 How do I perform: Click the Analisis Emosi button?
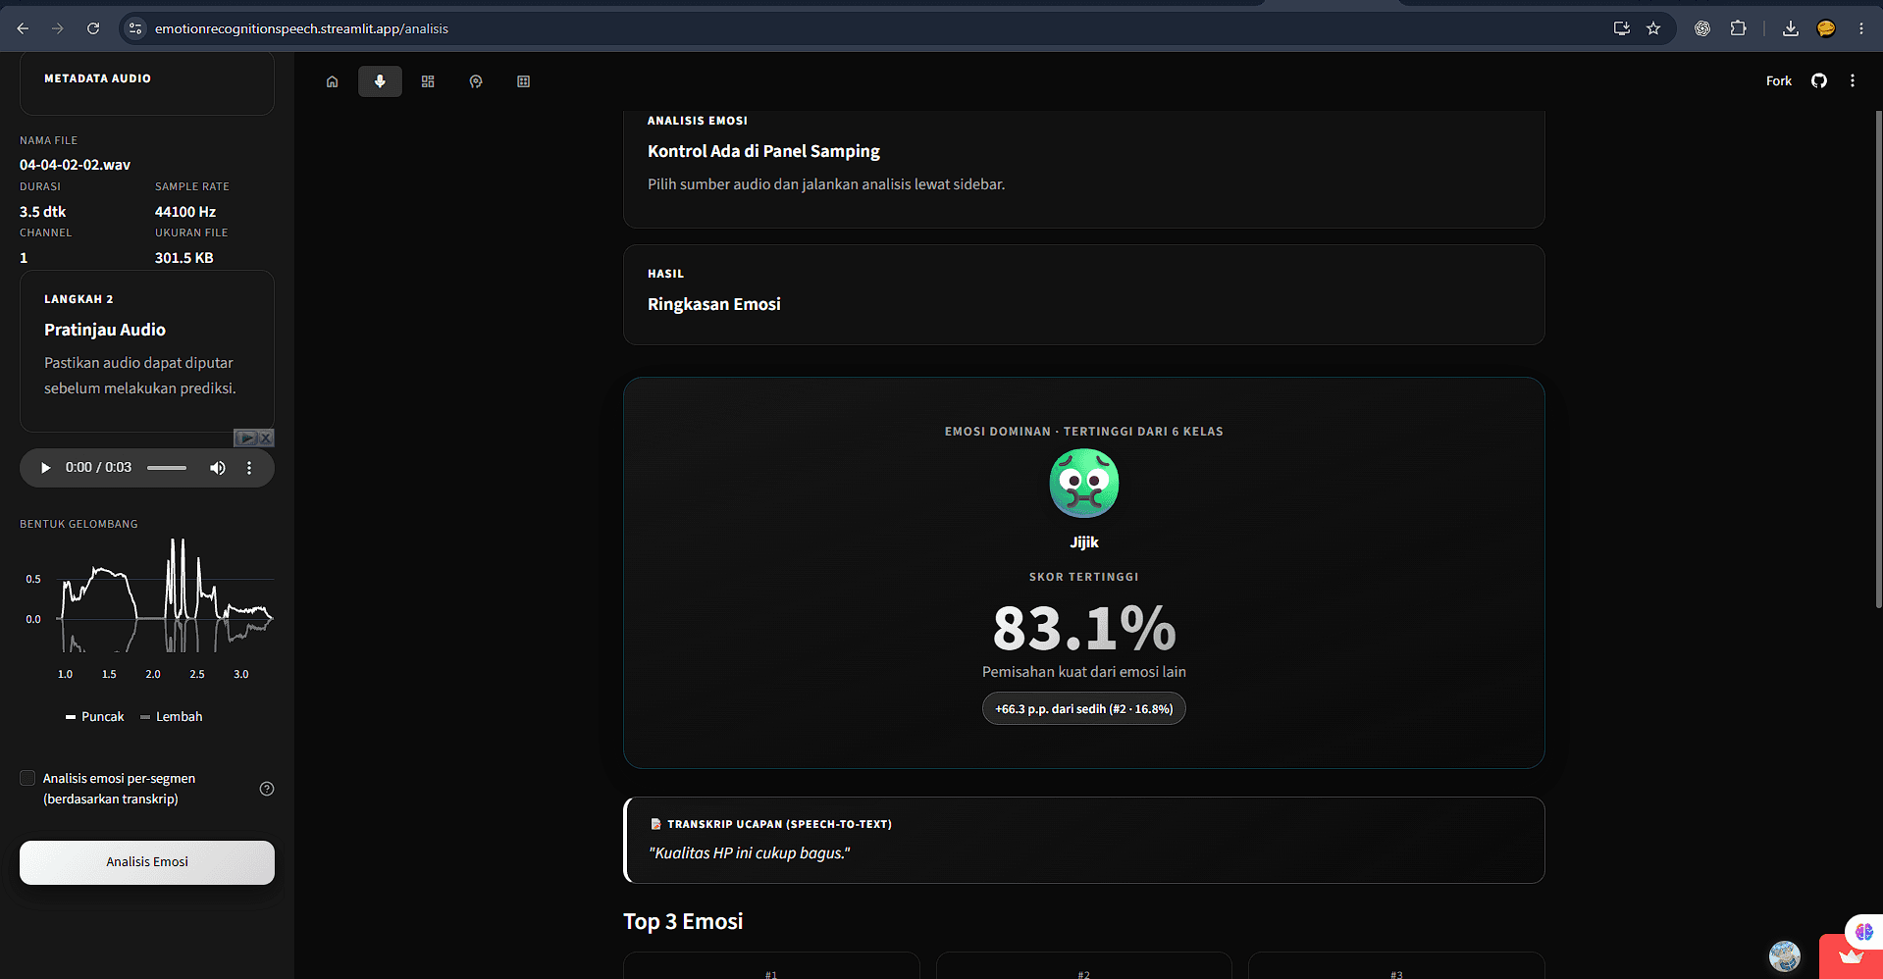click(147, 862)
